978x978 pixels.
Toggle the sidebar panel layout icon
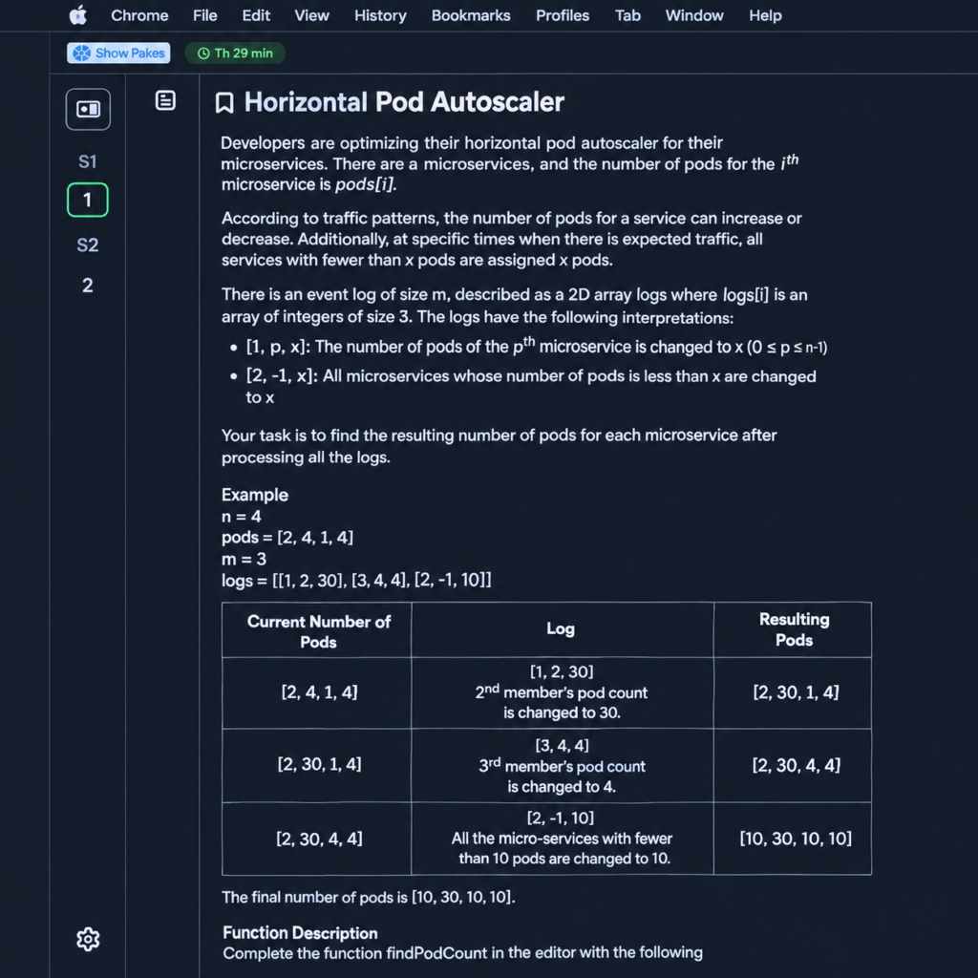click(x=88, y=109)
